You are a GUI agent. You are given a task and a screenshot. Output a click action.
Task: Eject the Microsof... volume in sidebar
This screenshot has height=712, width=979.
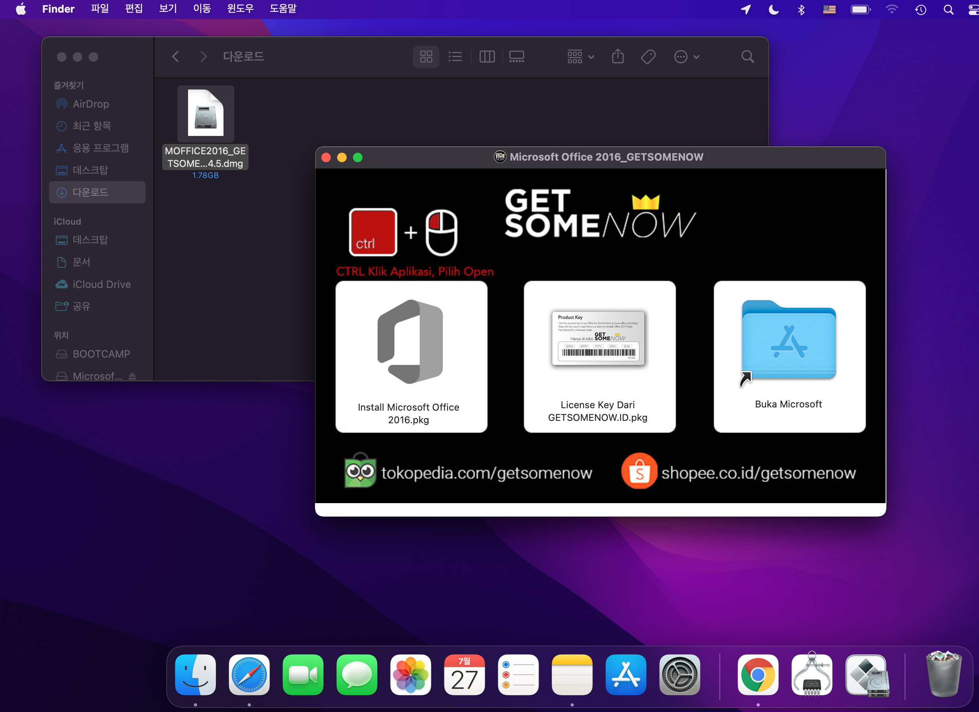point(133,376)
